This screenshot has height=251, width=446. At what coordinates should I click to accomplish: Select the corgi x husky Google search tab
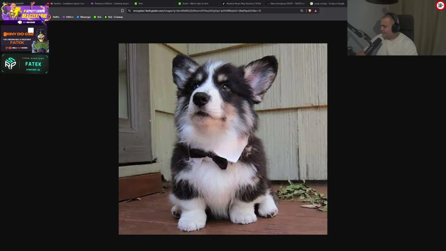(327, 3)
